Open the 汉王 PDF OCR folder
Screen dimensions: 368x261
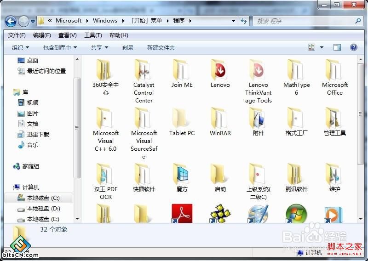[x=105, y=181]
